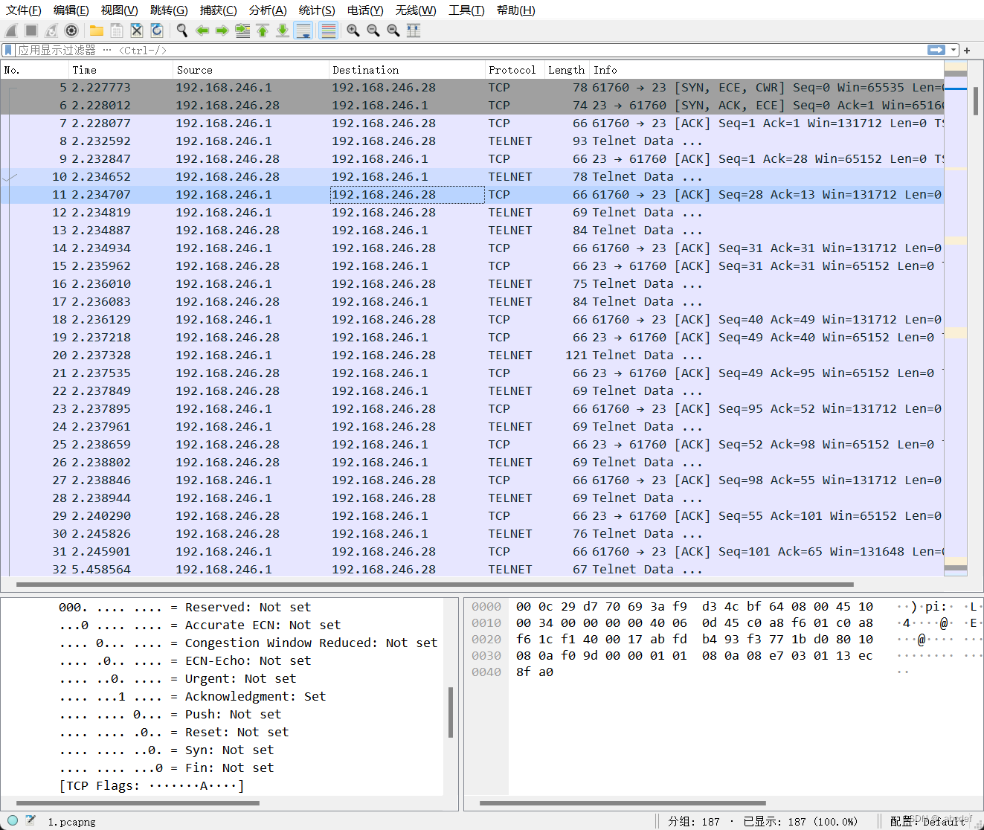Reload this capture file
Image resolution: width=984 pixels, height=830 pixels.
point(157,30)
